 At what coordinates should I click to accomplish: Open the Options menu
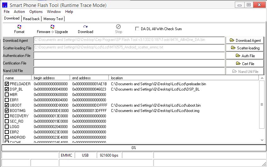36,12
